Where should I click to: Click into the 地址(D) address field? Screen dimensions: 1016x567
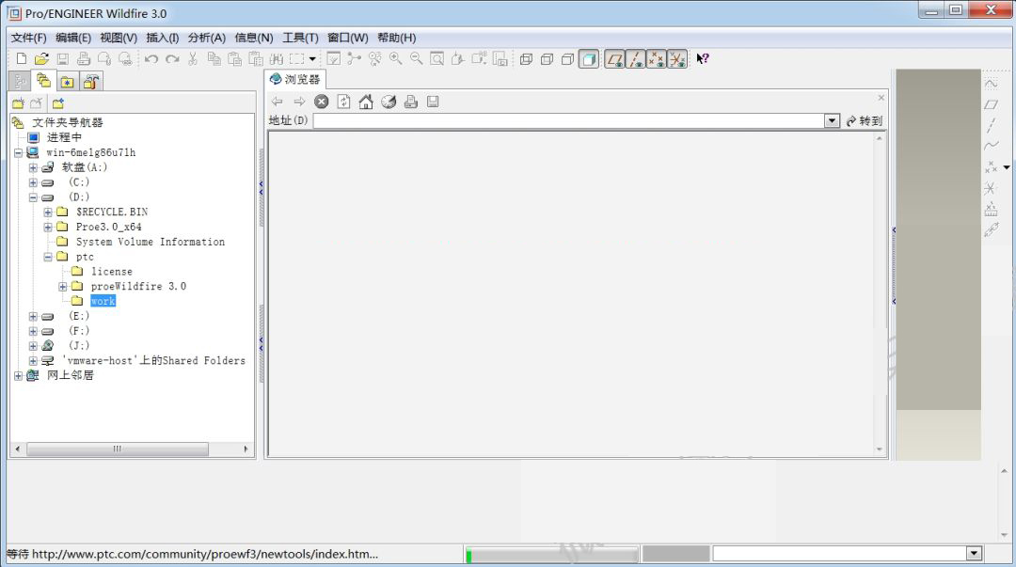569,121
